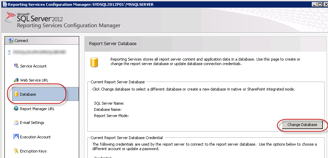
Task: Open E-mail Settings page
Action: pos(32,123)
